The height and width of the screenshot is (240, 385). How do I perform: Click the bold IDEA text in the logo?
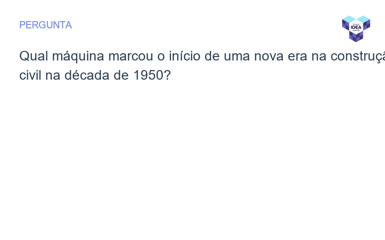pyautogui.click(x=356, y=27)
